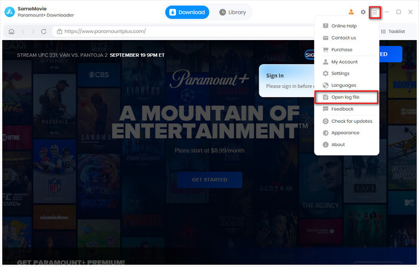Click the Plans start at $8.99/month text
The height and width of the screenshot is (267, 419).
click(x=209, y=150)
